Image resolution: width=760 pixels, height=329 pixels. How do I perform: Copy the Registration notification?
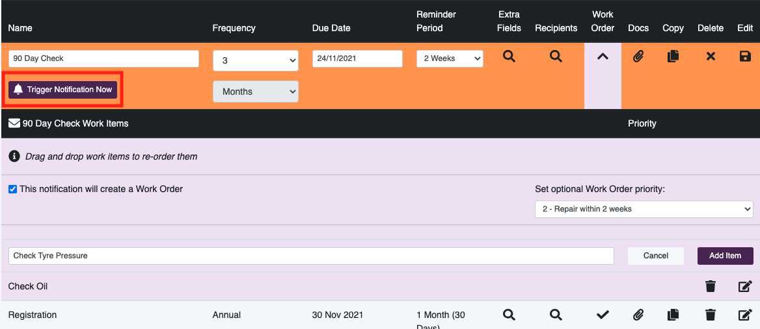click(x=673, y=315)
